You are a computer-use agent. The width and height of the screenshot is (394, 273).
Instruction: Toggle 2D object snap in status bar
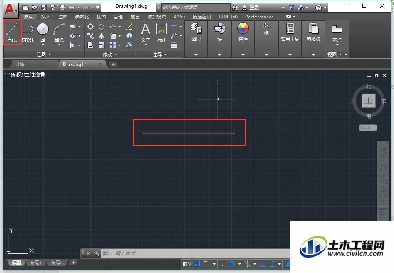click(272, 264)
